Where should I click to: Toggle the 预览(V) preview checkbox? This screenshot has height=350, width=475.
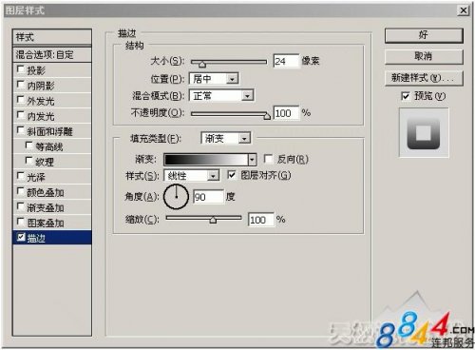(405, 95)
